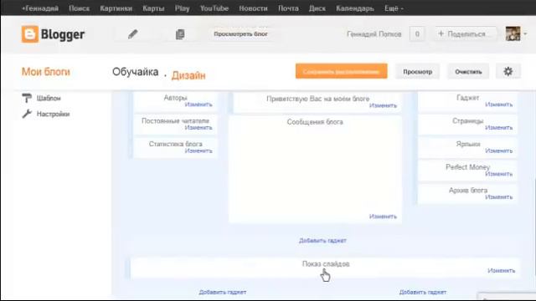Screen dimensions: 536x301
Task: Open the settings gear button
Action: point(508,72)
